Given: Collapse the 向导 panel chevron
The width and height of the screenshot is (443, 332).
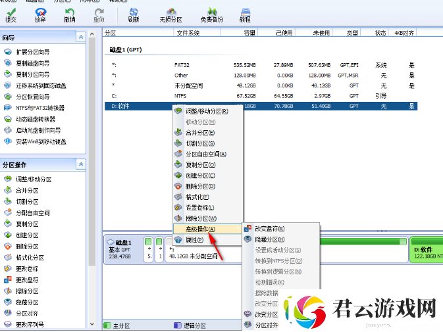Looking at the screenshot, I should click(81, 37).
